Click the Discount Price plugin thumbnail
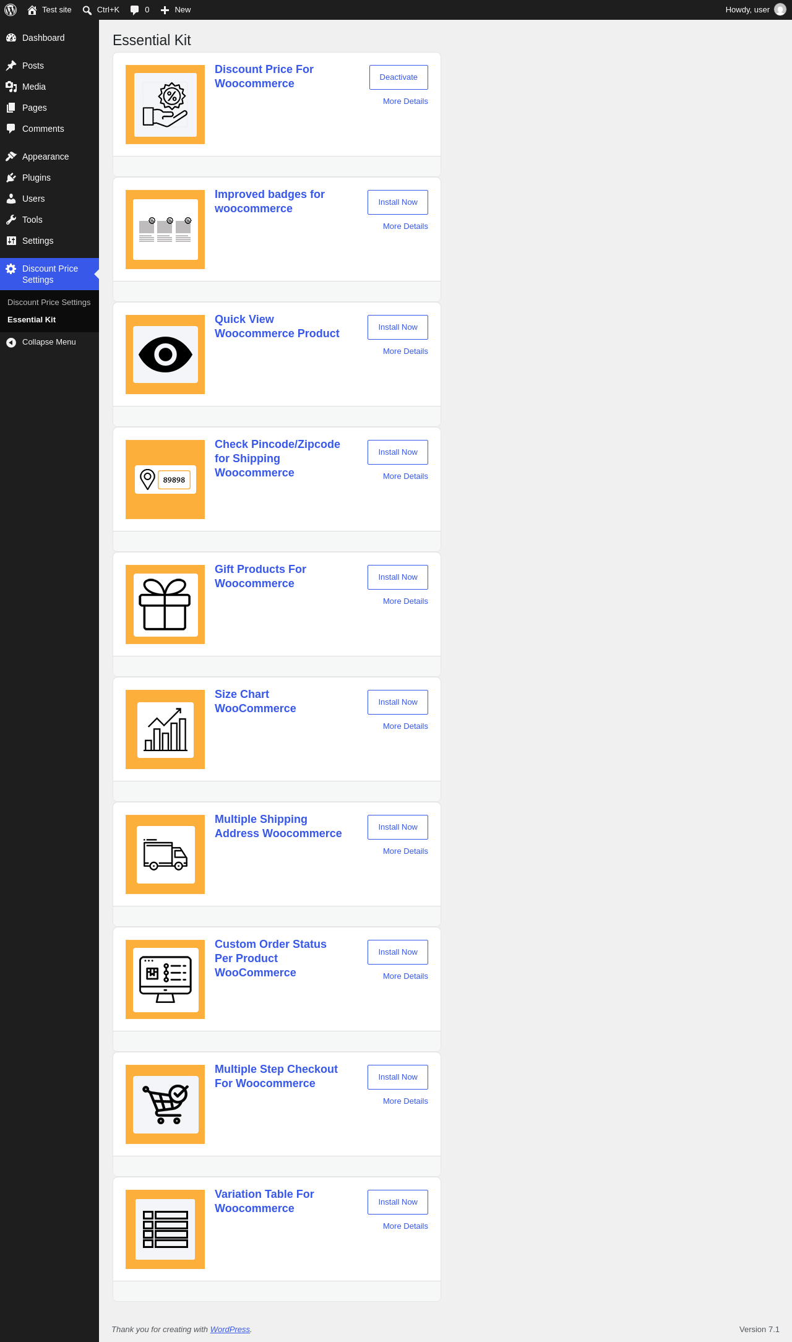The width and height of the screenshot is (792, 1342). [165, 105]
